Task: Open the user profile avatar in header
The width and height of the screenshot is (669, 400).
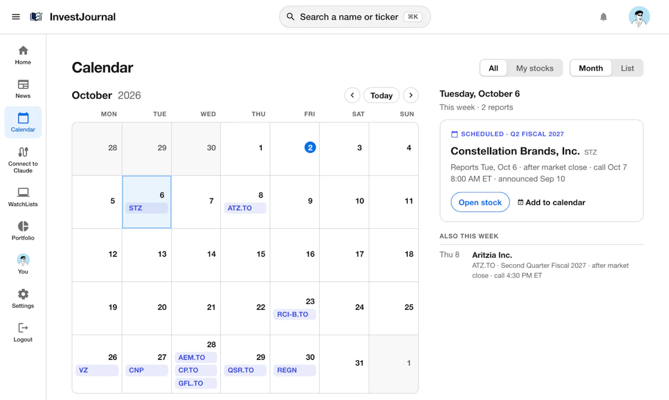Action: 639,17
